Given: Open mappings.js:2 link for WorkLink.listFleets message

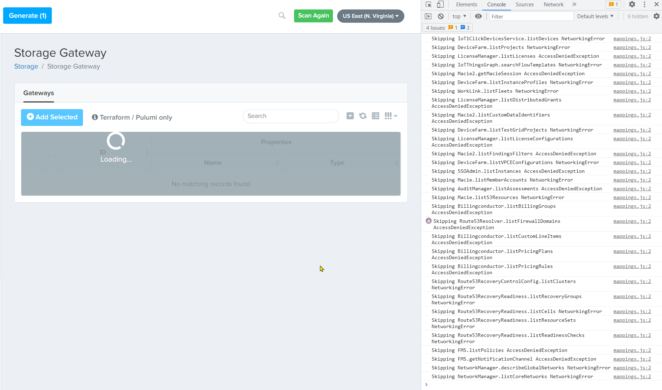Looking at the screenshot, I should click(632, 91).
